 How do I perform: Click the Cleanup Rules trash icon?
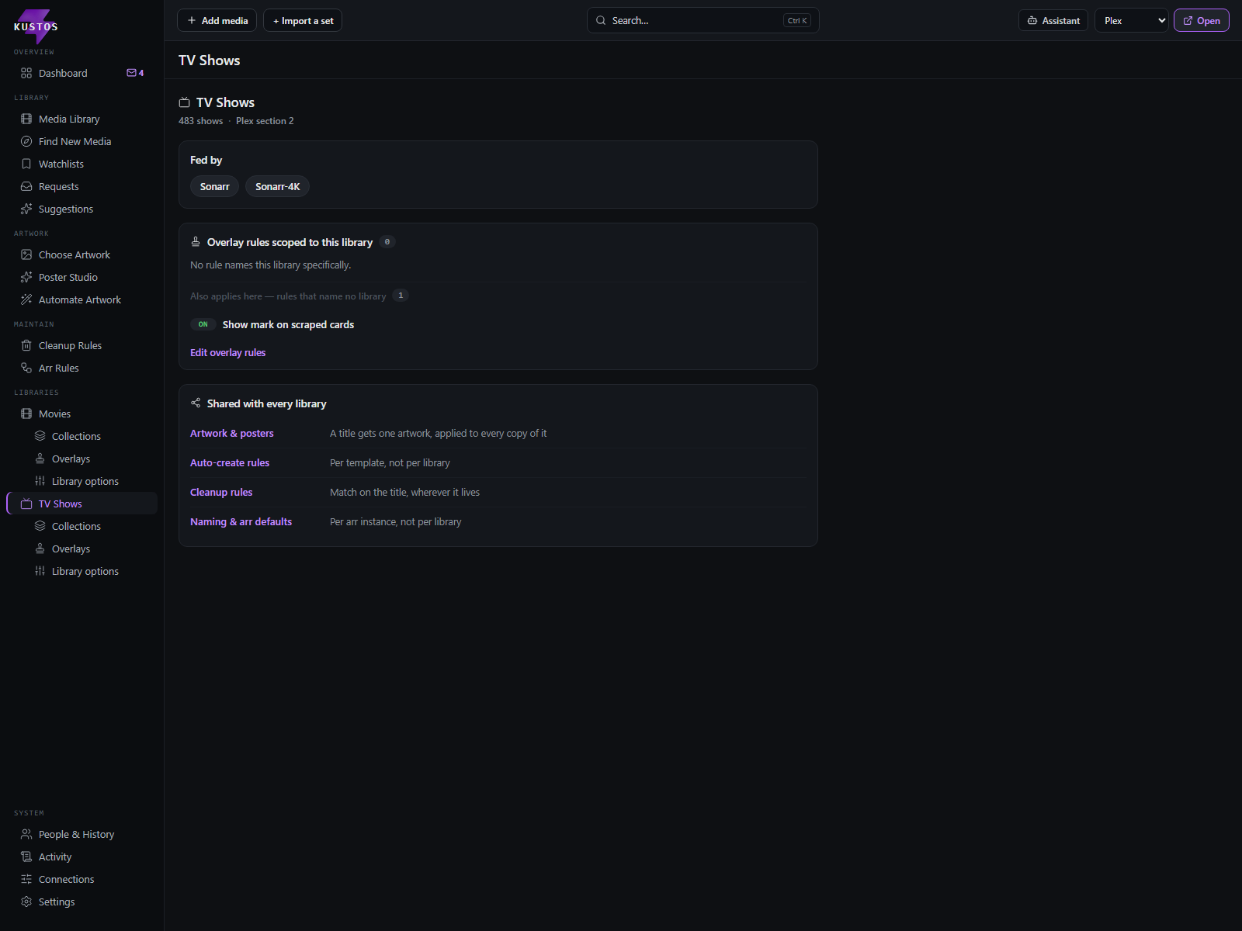26,345
